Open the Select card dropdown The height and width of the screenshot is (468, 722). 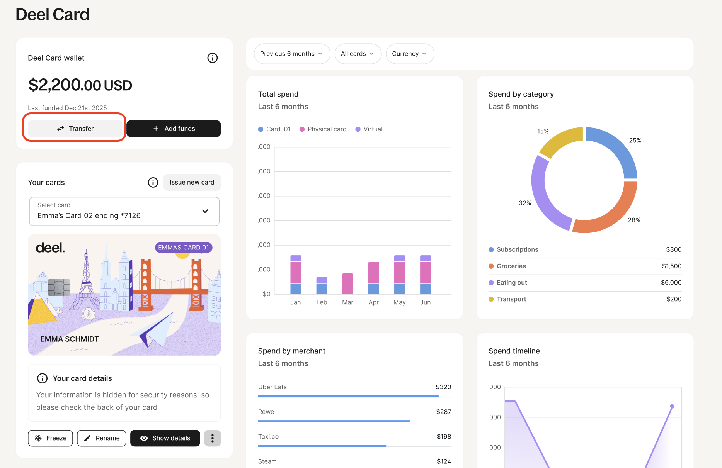coord(124,211)
